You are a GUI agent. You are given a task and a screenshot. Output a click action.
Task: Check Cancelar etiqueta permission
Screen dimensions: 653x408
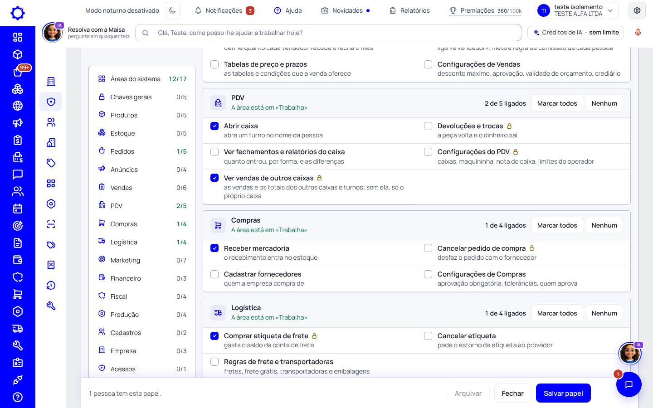point(428,336)
